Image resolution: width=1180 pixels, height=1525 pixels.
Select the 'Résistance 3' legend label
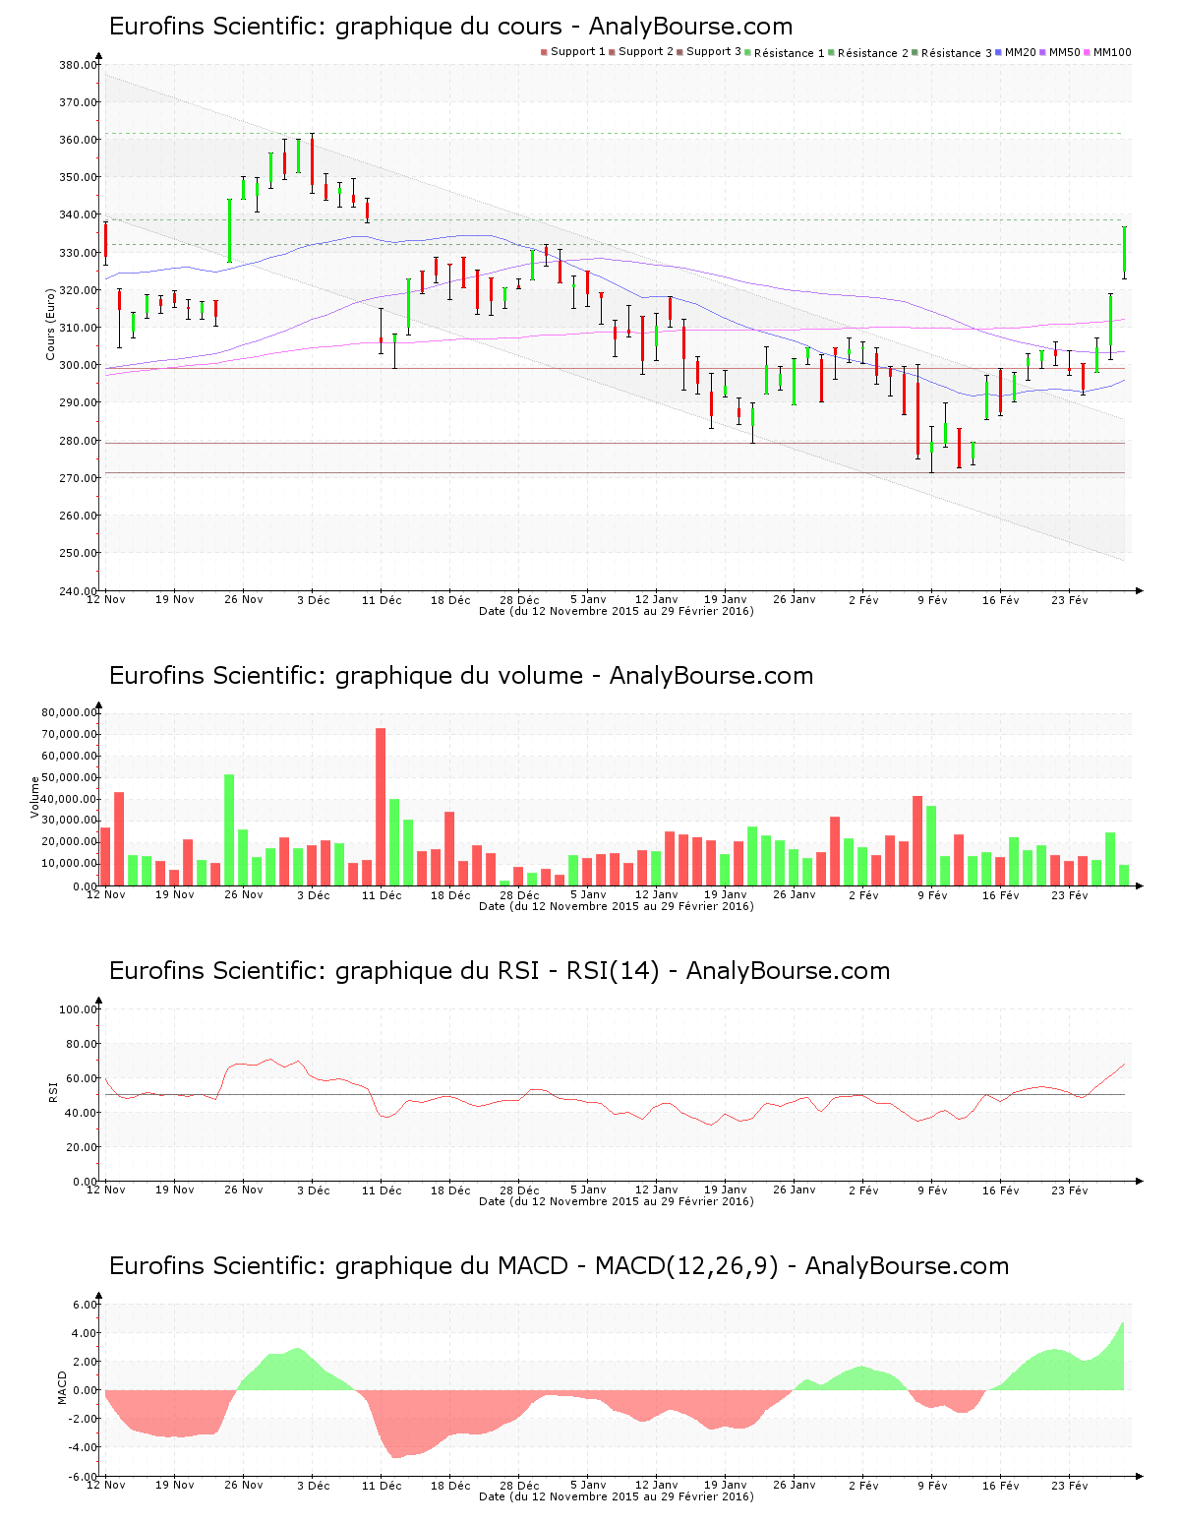[957, 53]
